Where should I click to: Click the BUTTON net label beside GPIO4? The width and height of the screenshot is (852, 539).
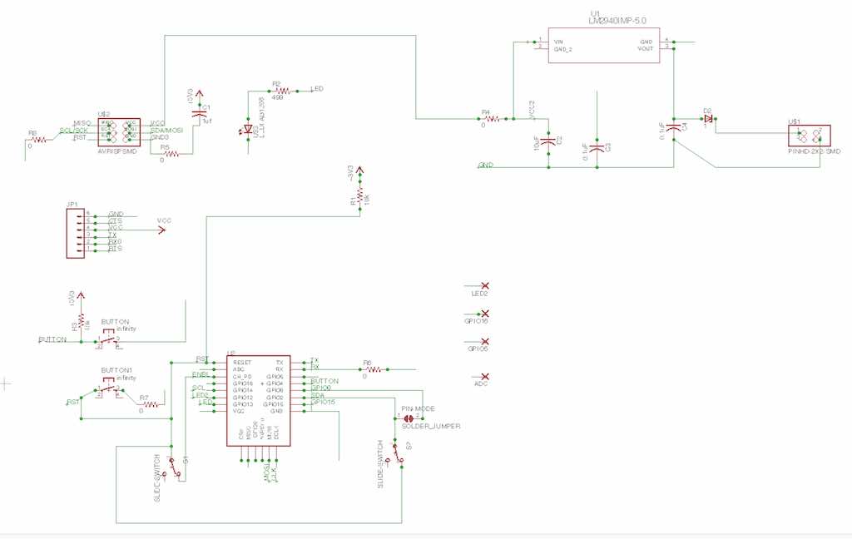[x=324, y=381]
